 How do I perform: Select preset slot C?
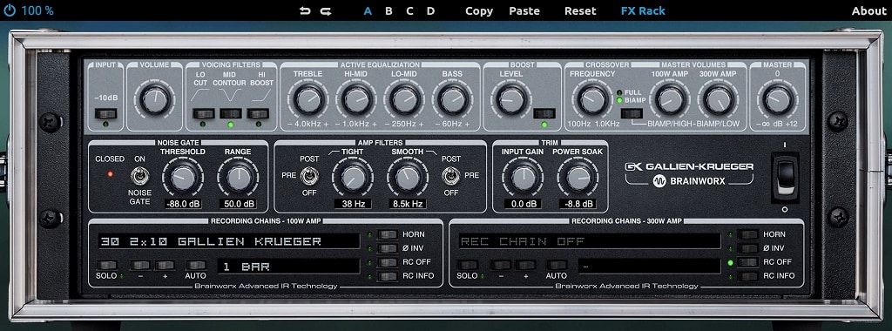pos(409,10)
